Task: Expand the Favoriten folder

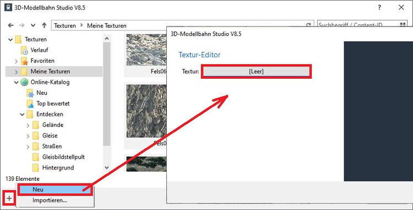Action: point(17,61)
